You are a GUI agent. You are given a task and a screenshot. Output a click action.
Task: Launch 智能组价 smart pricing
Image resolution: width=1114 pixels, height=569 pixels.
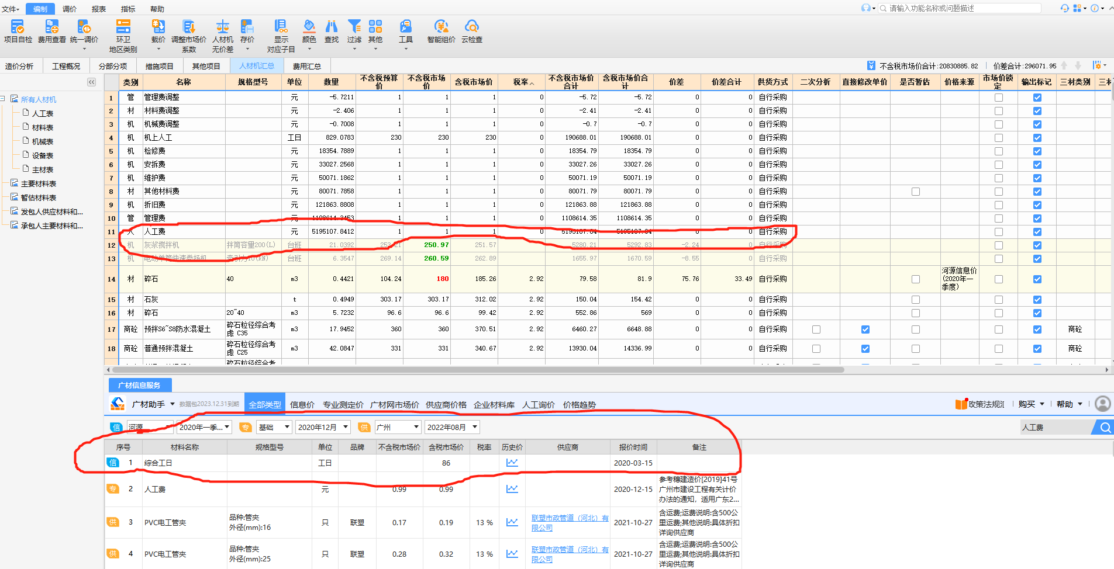[442, 31]
